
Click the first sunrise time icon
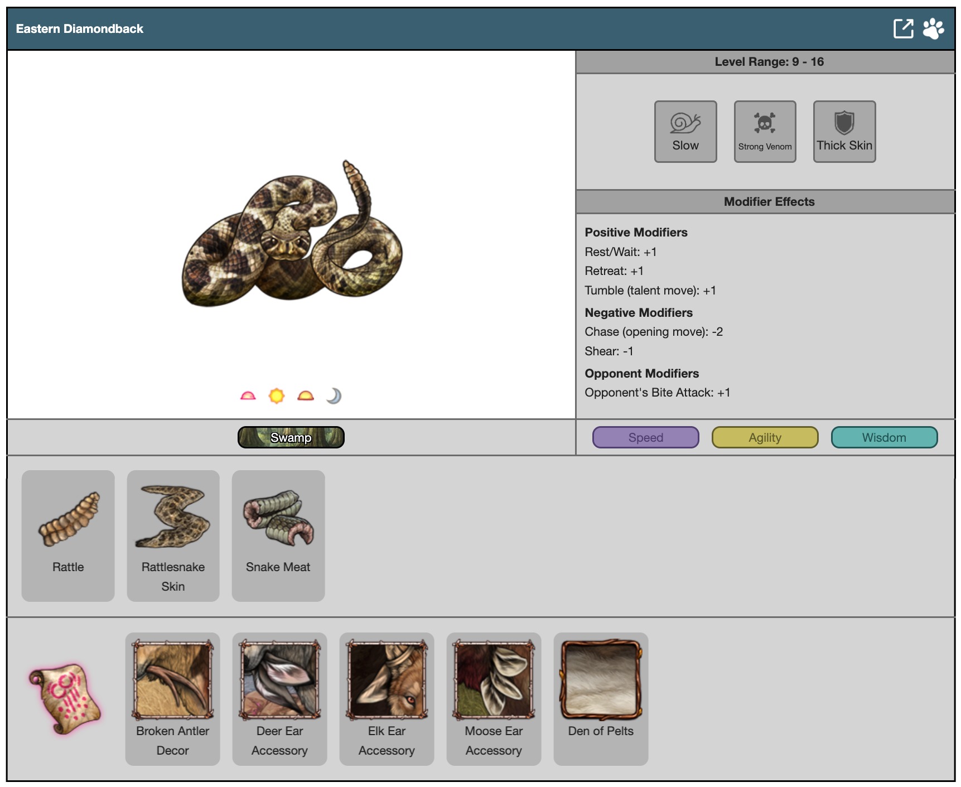(248, 396)
